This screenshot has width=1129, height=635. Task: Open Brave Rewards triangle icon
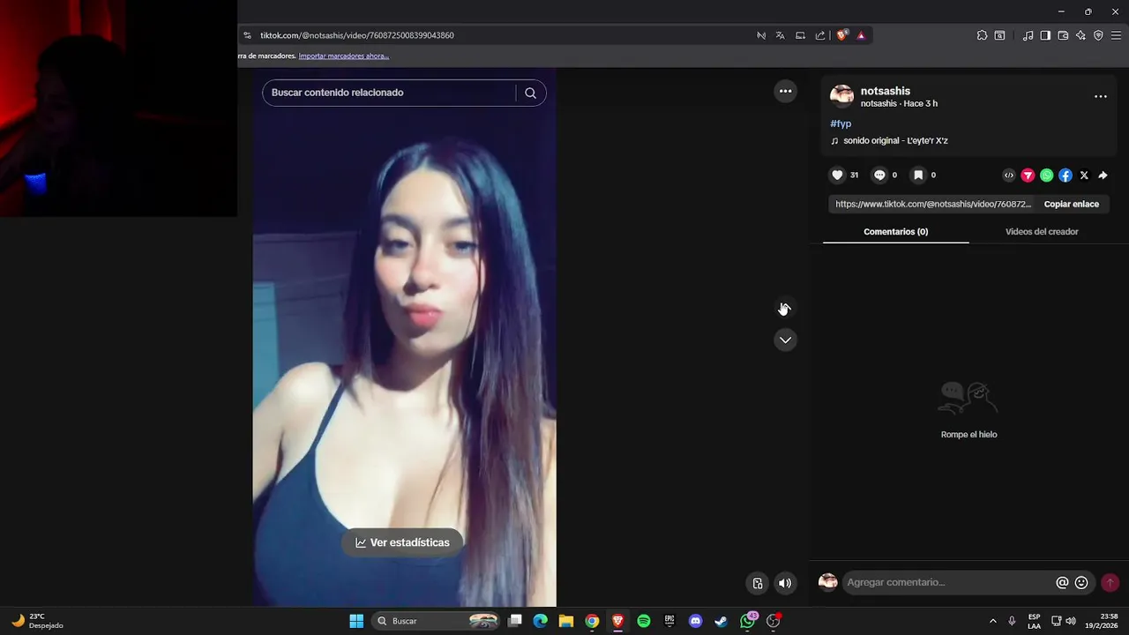861,35
